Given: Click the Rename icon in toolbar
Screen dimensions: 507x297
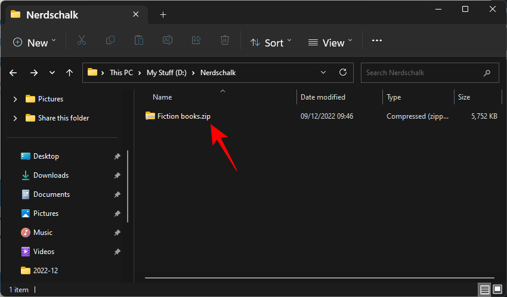Looking at the screenshot, I should tap(168, 41).
